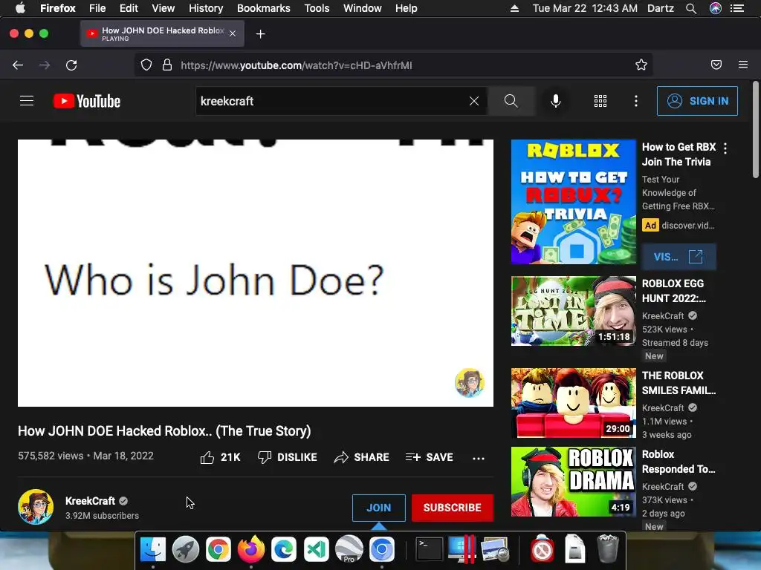Open Spotlight search in menu bar
This screenshot has height=570, width=761.
click(x=691, y=8)
